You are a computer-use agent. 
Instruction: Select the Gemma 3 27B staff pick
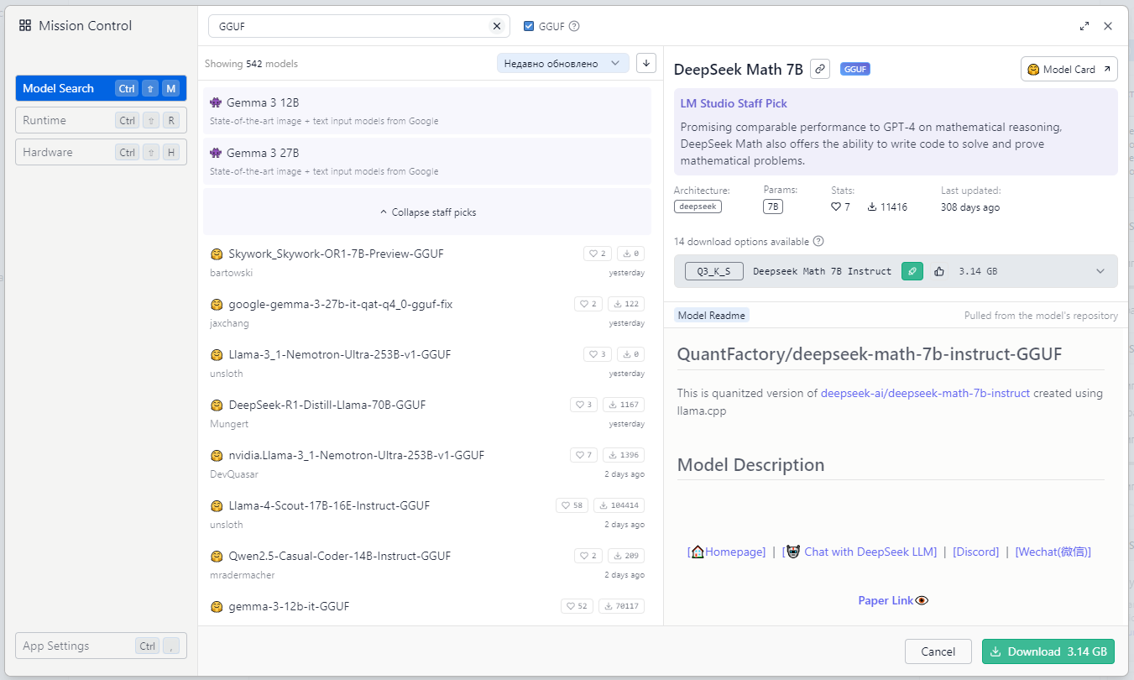[426, 161]
